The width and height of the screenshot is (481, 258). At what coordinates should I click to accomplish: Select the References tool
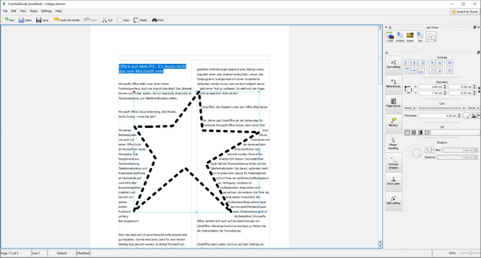click(x=393, y=83)
